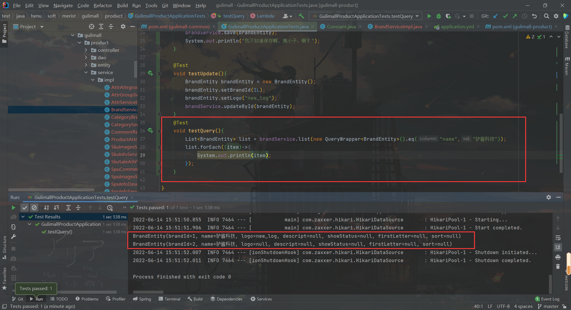The height and width of the screenshot is (310, 571).
Task: Switch to the BrandServiceImpl.java tab
Action: 398,27
